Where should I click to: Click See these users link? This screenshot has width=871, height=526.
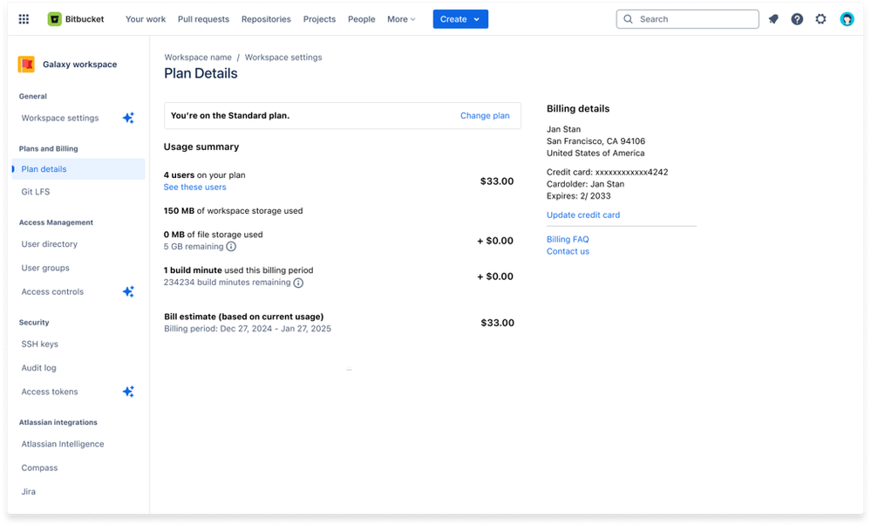click(195, 187)
